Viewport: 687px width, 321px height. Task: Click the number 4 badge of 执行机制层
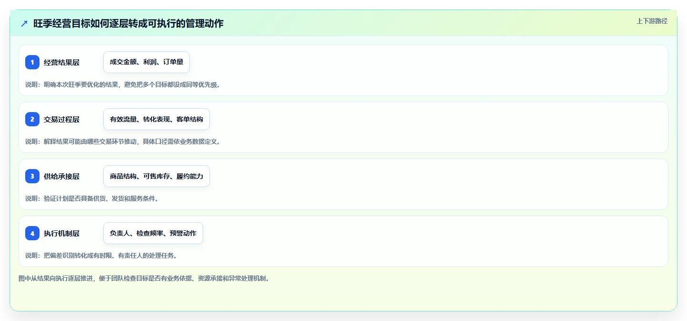[32, 233]
